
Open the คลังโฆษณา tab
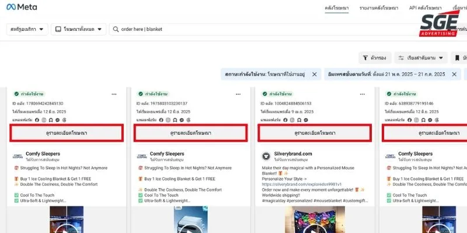pyautogui.click(x=337, y=8)
